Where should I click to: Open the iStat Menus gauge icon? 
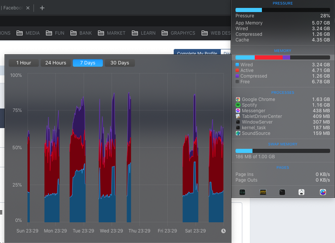(323, 192)
